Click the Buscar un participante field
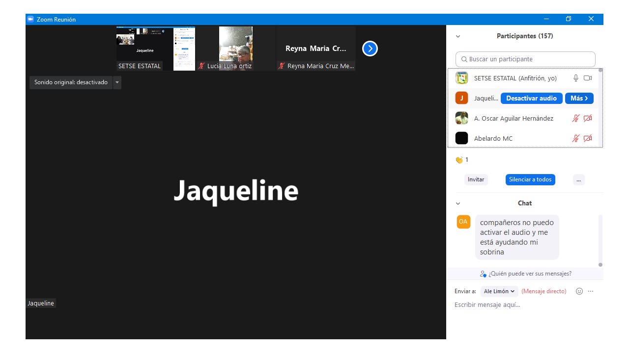Image resolution: width=629 pixels, height=353 pixels. 525,59
